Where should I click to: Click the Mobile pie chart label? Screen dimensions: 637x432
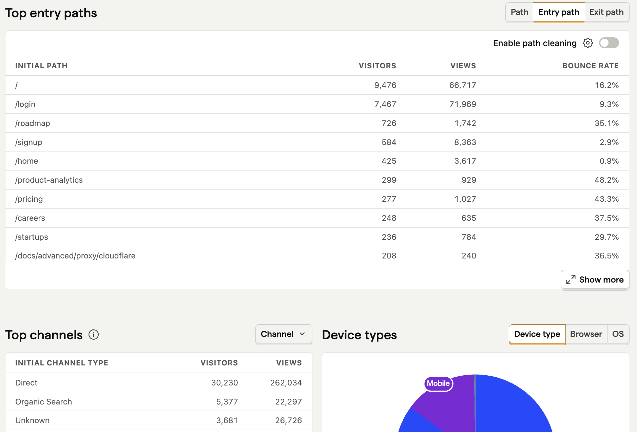(x=438, y=384)
